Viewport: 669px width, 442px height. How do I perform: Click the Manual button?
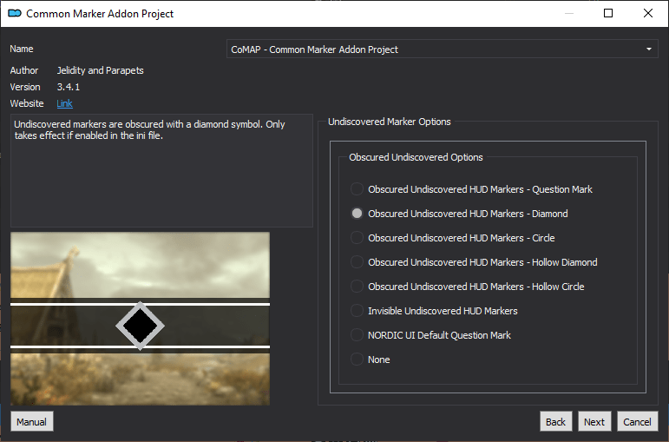pos(31,422)
